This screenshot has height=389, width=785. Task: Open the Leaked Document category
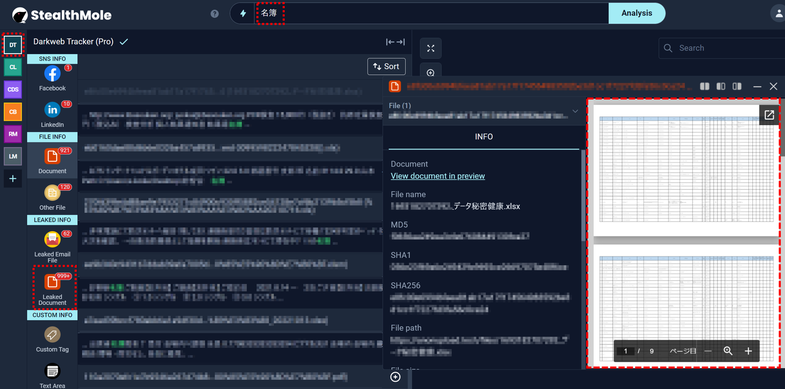[52, 282]
